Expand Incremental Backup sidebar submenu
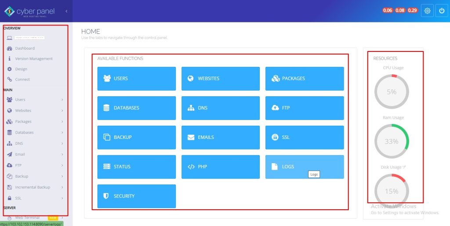This screenshot has height=226, width=450. [x=62, y=187]
